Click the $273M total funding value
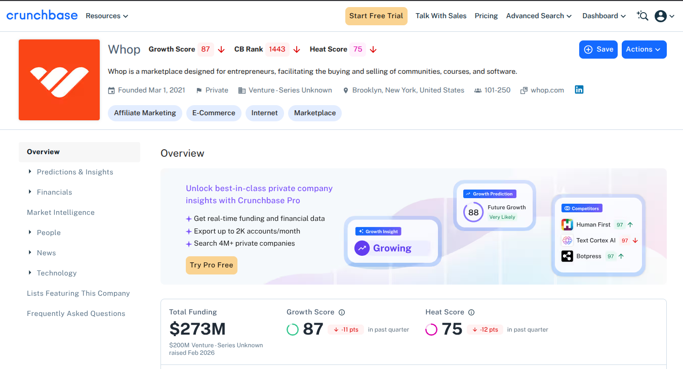The image size is (683, 369). point(197,330)
